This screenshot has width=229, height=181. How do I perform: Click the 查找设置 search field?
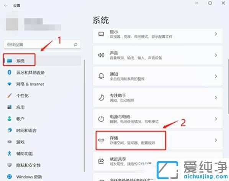click(x=42, y=44)
